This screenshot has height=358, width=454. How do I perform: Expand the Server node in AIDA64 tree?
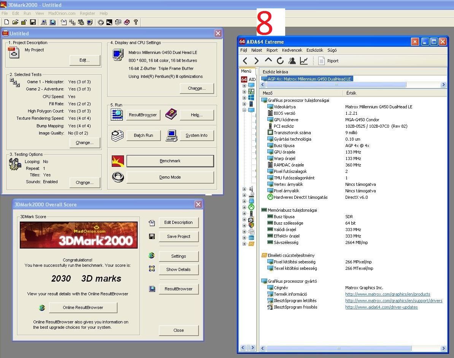coord(244,104)
